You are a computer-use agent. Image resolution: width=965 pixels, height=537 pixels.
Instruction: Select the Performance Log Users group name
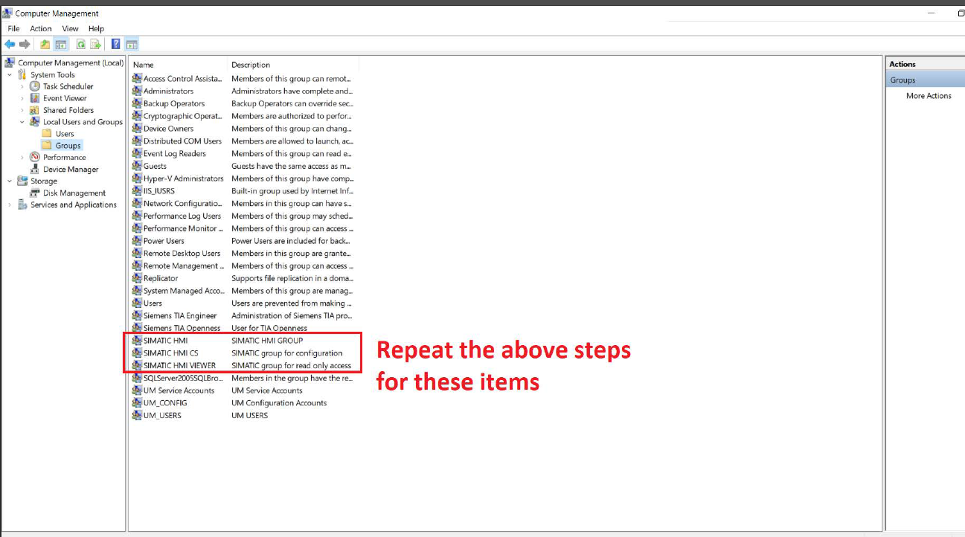(182, 216)
